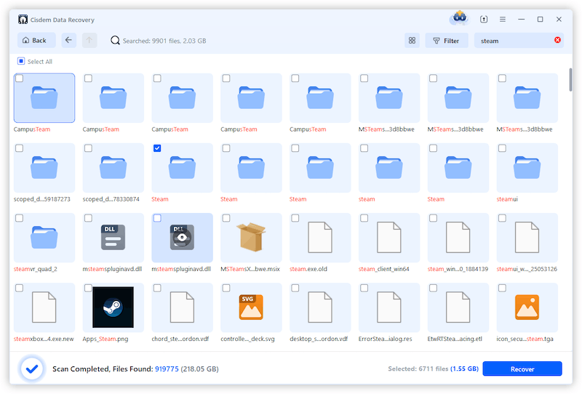Select the steam.exe.old file icon
The image size is (582, 394).
point(320,238)
